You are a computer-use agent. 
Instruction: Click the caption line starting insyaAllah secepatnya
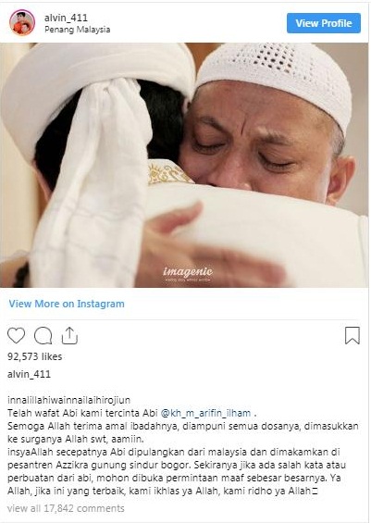coord(174,453)
